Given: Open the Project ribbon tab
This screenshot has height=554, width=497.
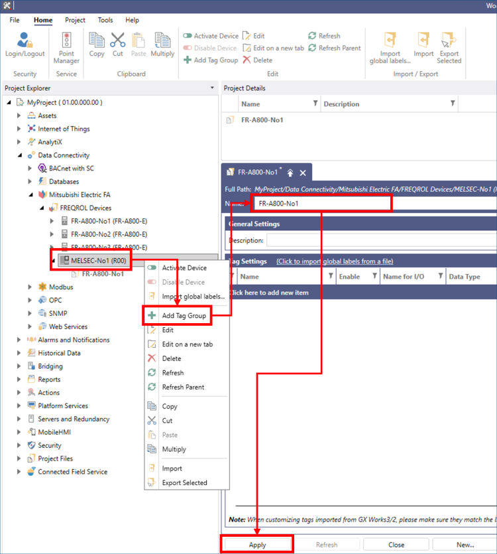Looking at the screenshot, I should tap(75, 20).
